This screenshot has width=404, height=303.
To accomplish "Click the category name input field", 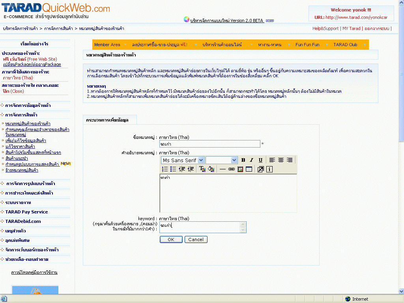I will [x=209, y=144].
